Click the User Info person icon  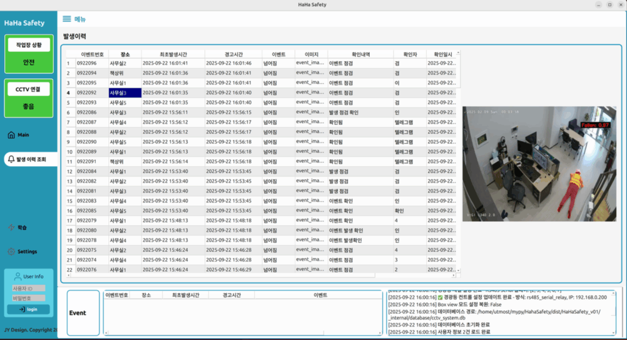[x=17, y=276]
